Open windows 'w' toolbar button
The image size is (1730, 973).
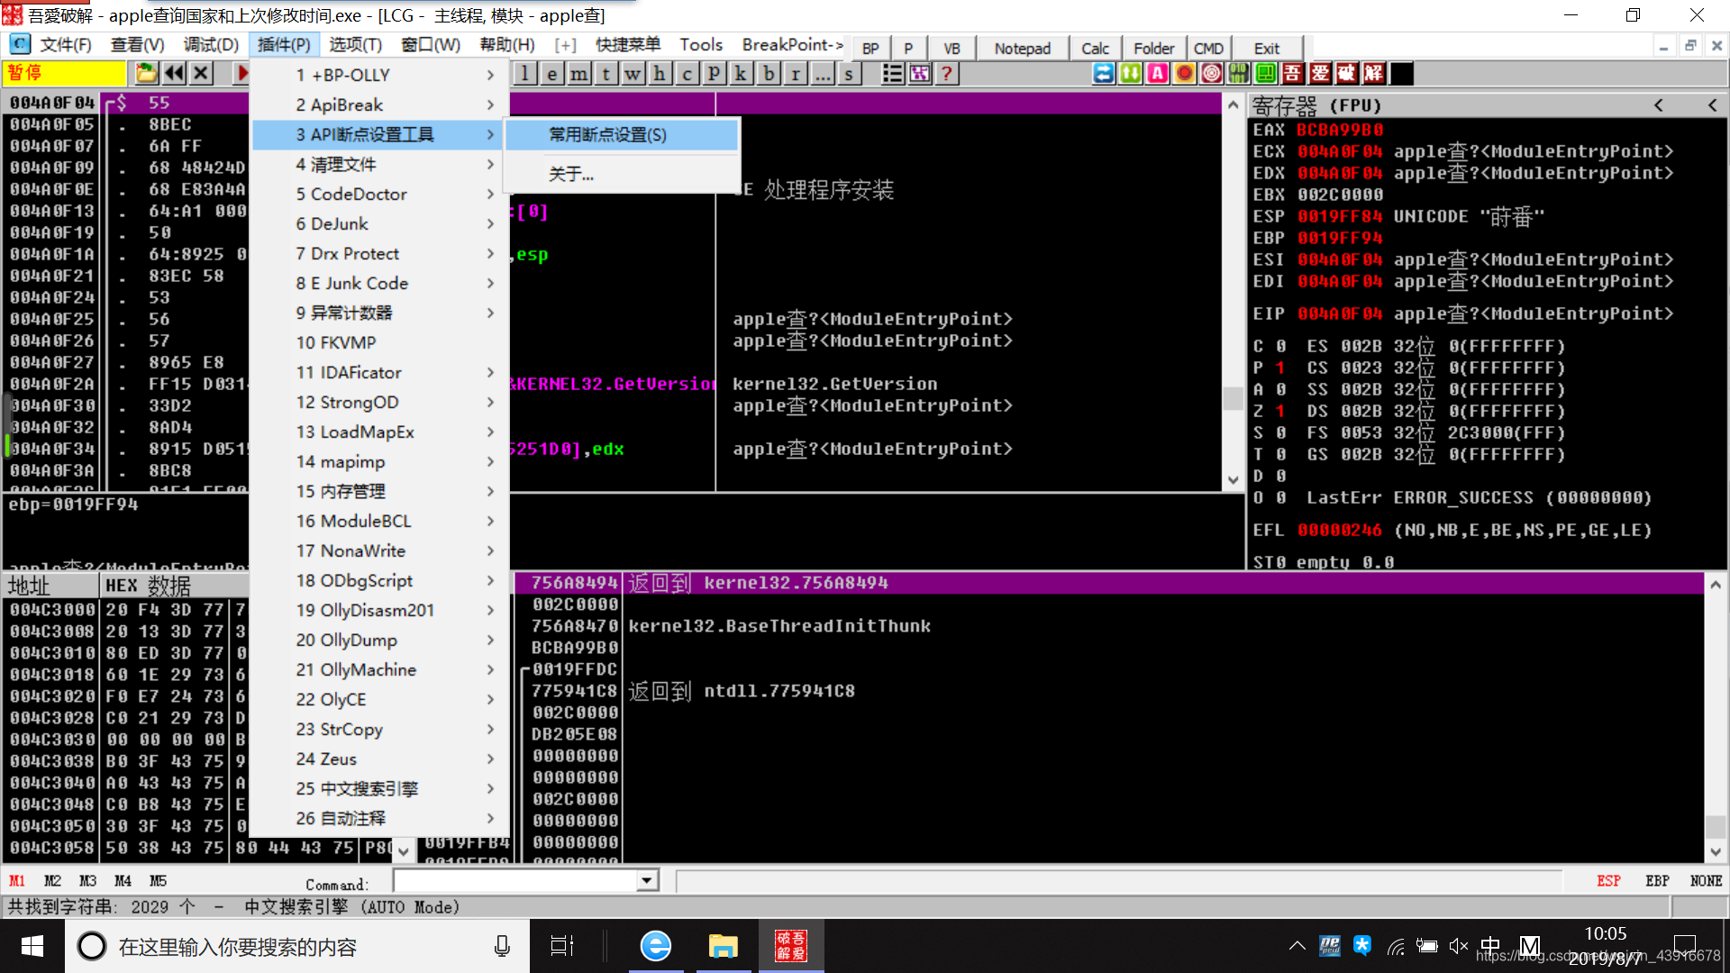[x=633, y=74]
